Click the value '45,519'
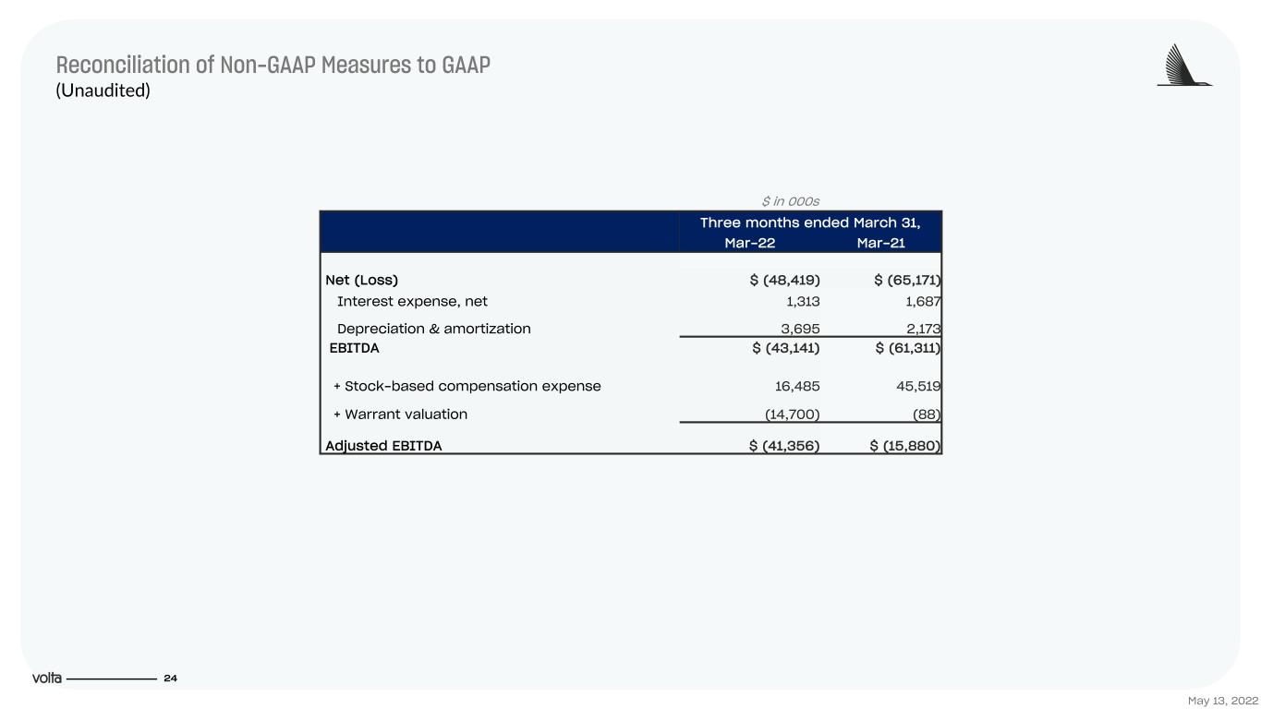 (x=918, y=386)
